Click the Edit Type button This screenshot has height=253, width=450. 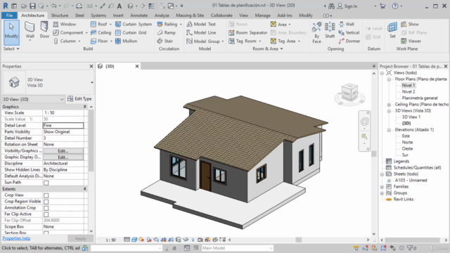click(x=79, y=99)
